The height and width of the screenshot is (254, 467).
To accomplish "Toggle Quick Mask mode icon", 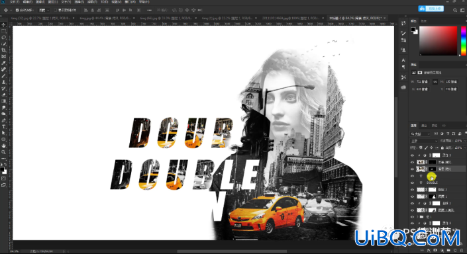I will point(3,179).
